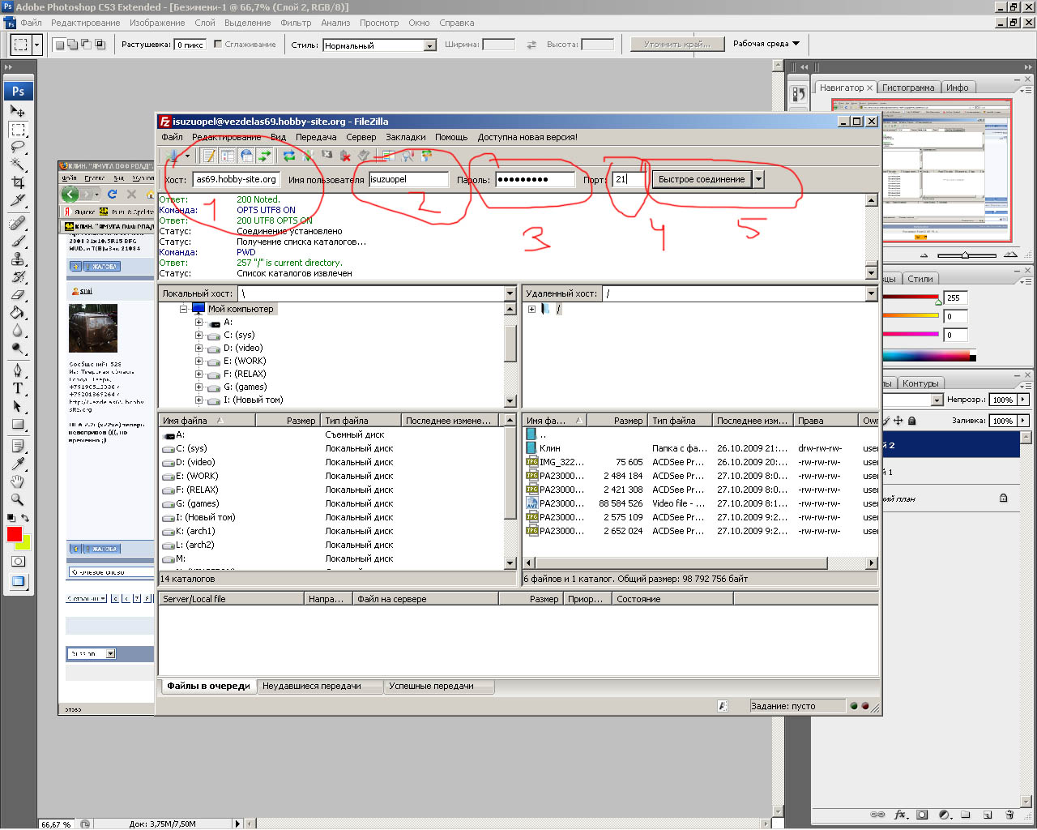Screen dimensions: 1037x830
Task: Select the Magic Wand tool
Action: coord(18,165)
